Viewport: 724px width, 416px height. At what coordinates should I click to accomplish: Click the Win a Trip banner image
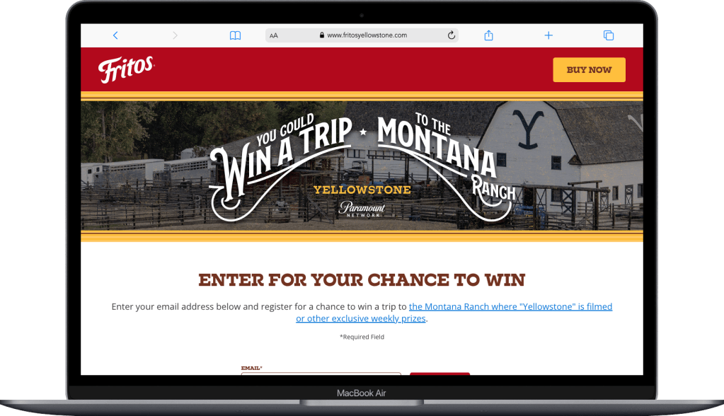coord(362,166)
